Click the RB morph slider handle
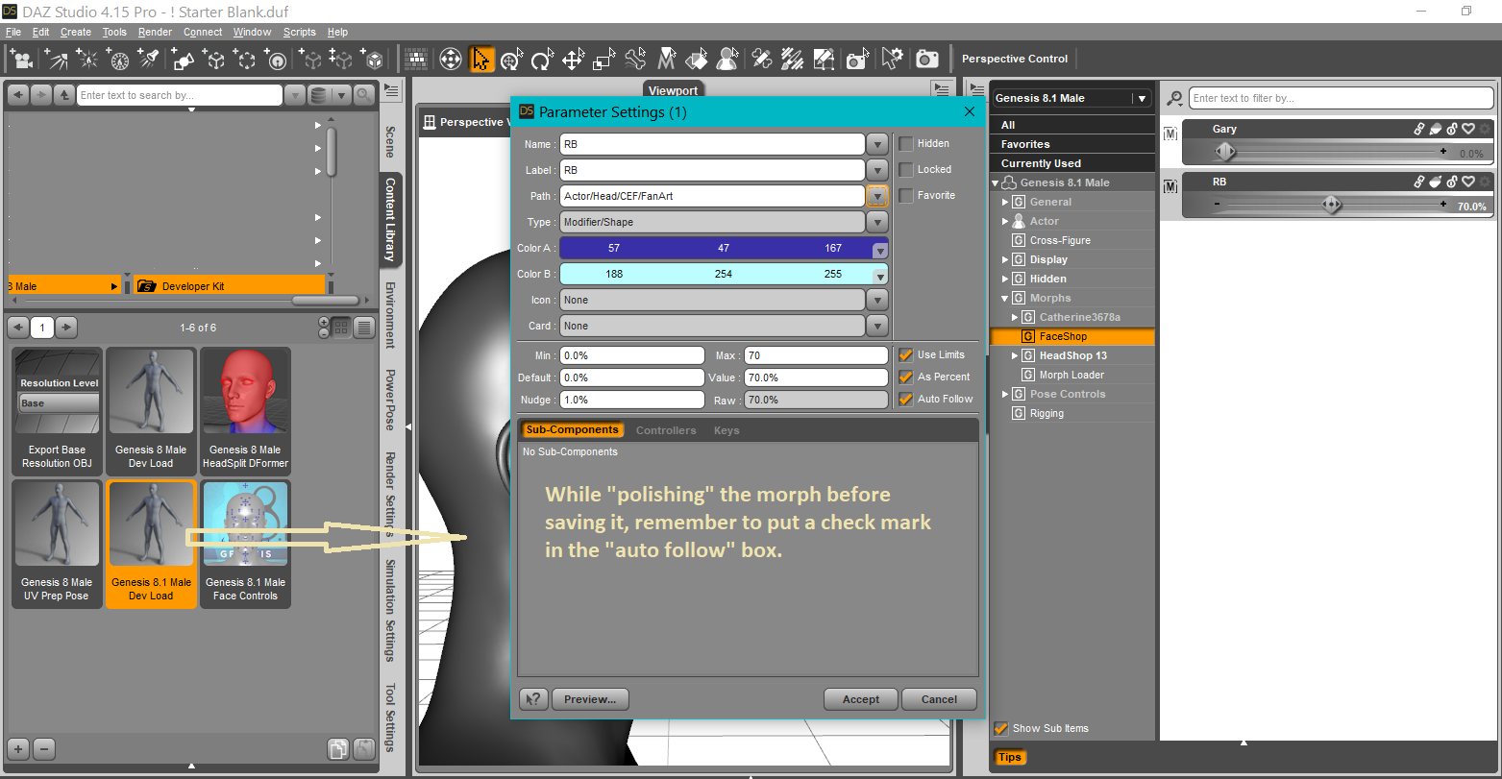The height and width of the screenshot is (779, 1502). coord(1331,204)
